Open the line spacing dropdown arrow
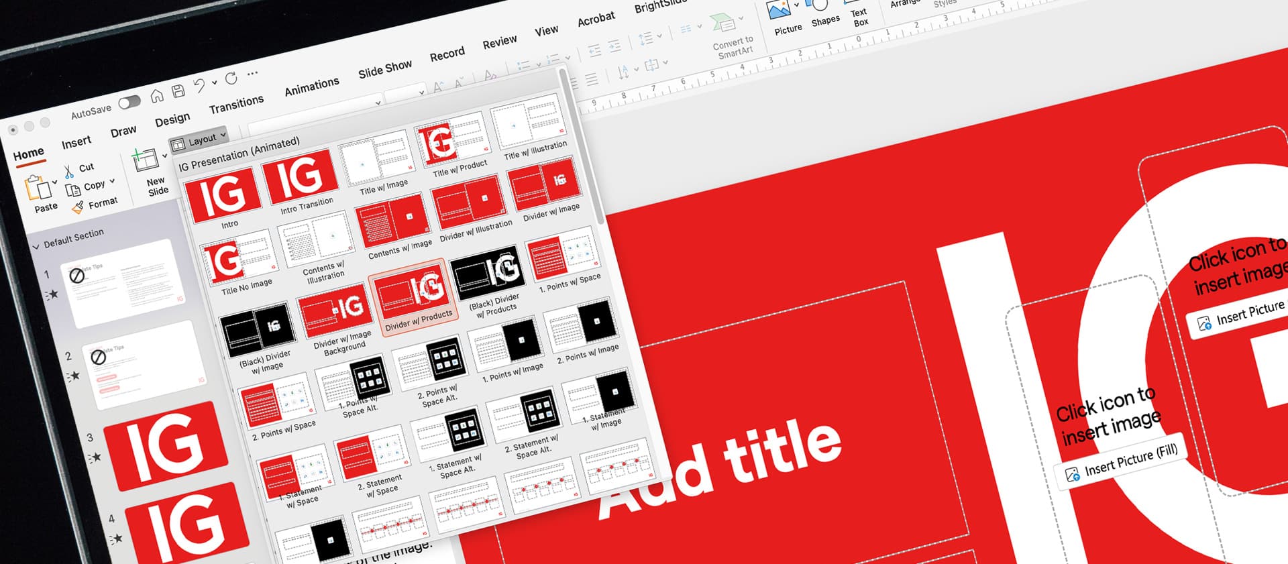Image resolution: width=1288 pixels, height=564 pixels. click(x=660, y=36)
